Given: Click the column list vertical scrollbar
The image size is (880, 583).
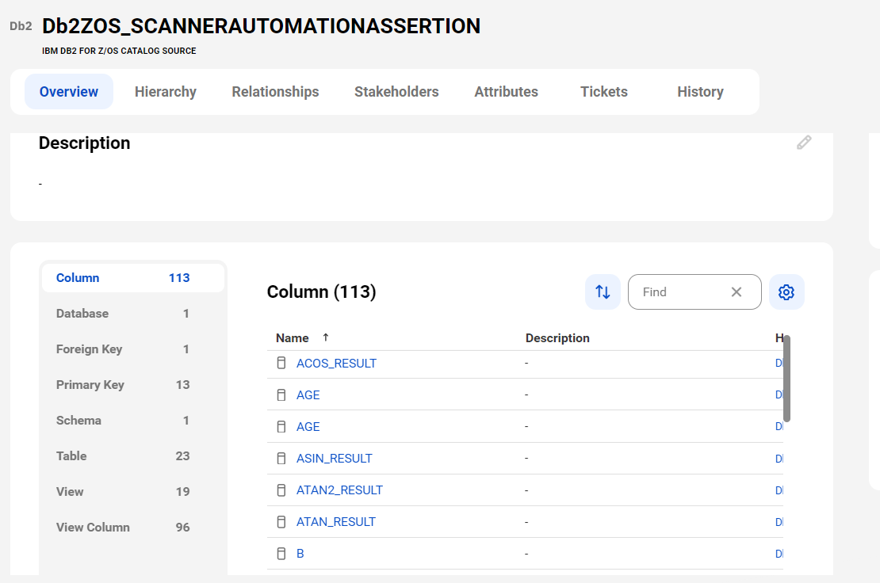Looking at the screenshot, I should click(x=786, y=379).
